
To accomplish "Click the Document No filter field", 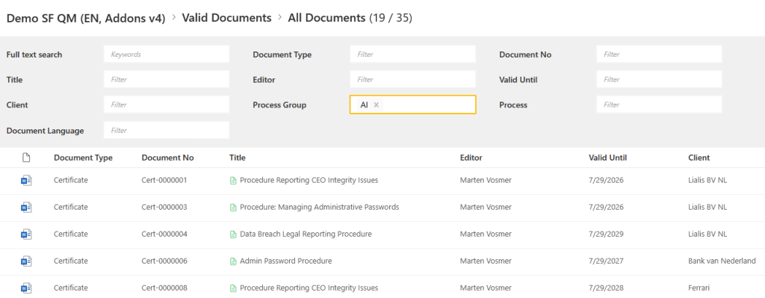I will 659,54.
